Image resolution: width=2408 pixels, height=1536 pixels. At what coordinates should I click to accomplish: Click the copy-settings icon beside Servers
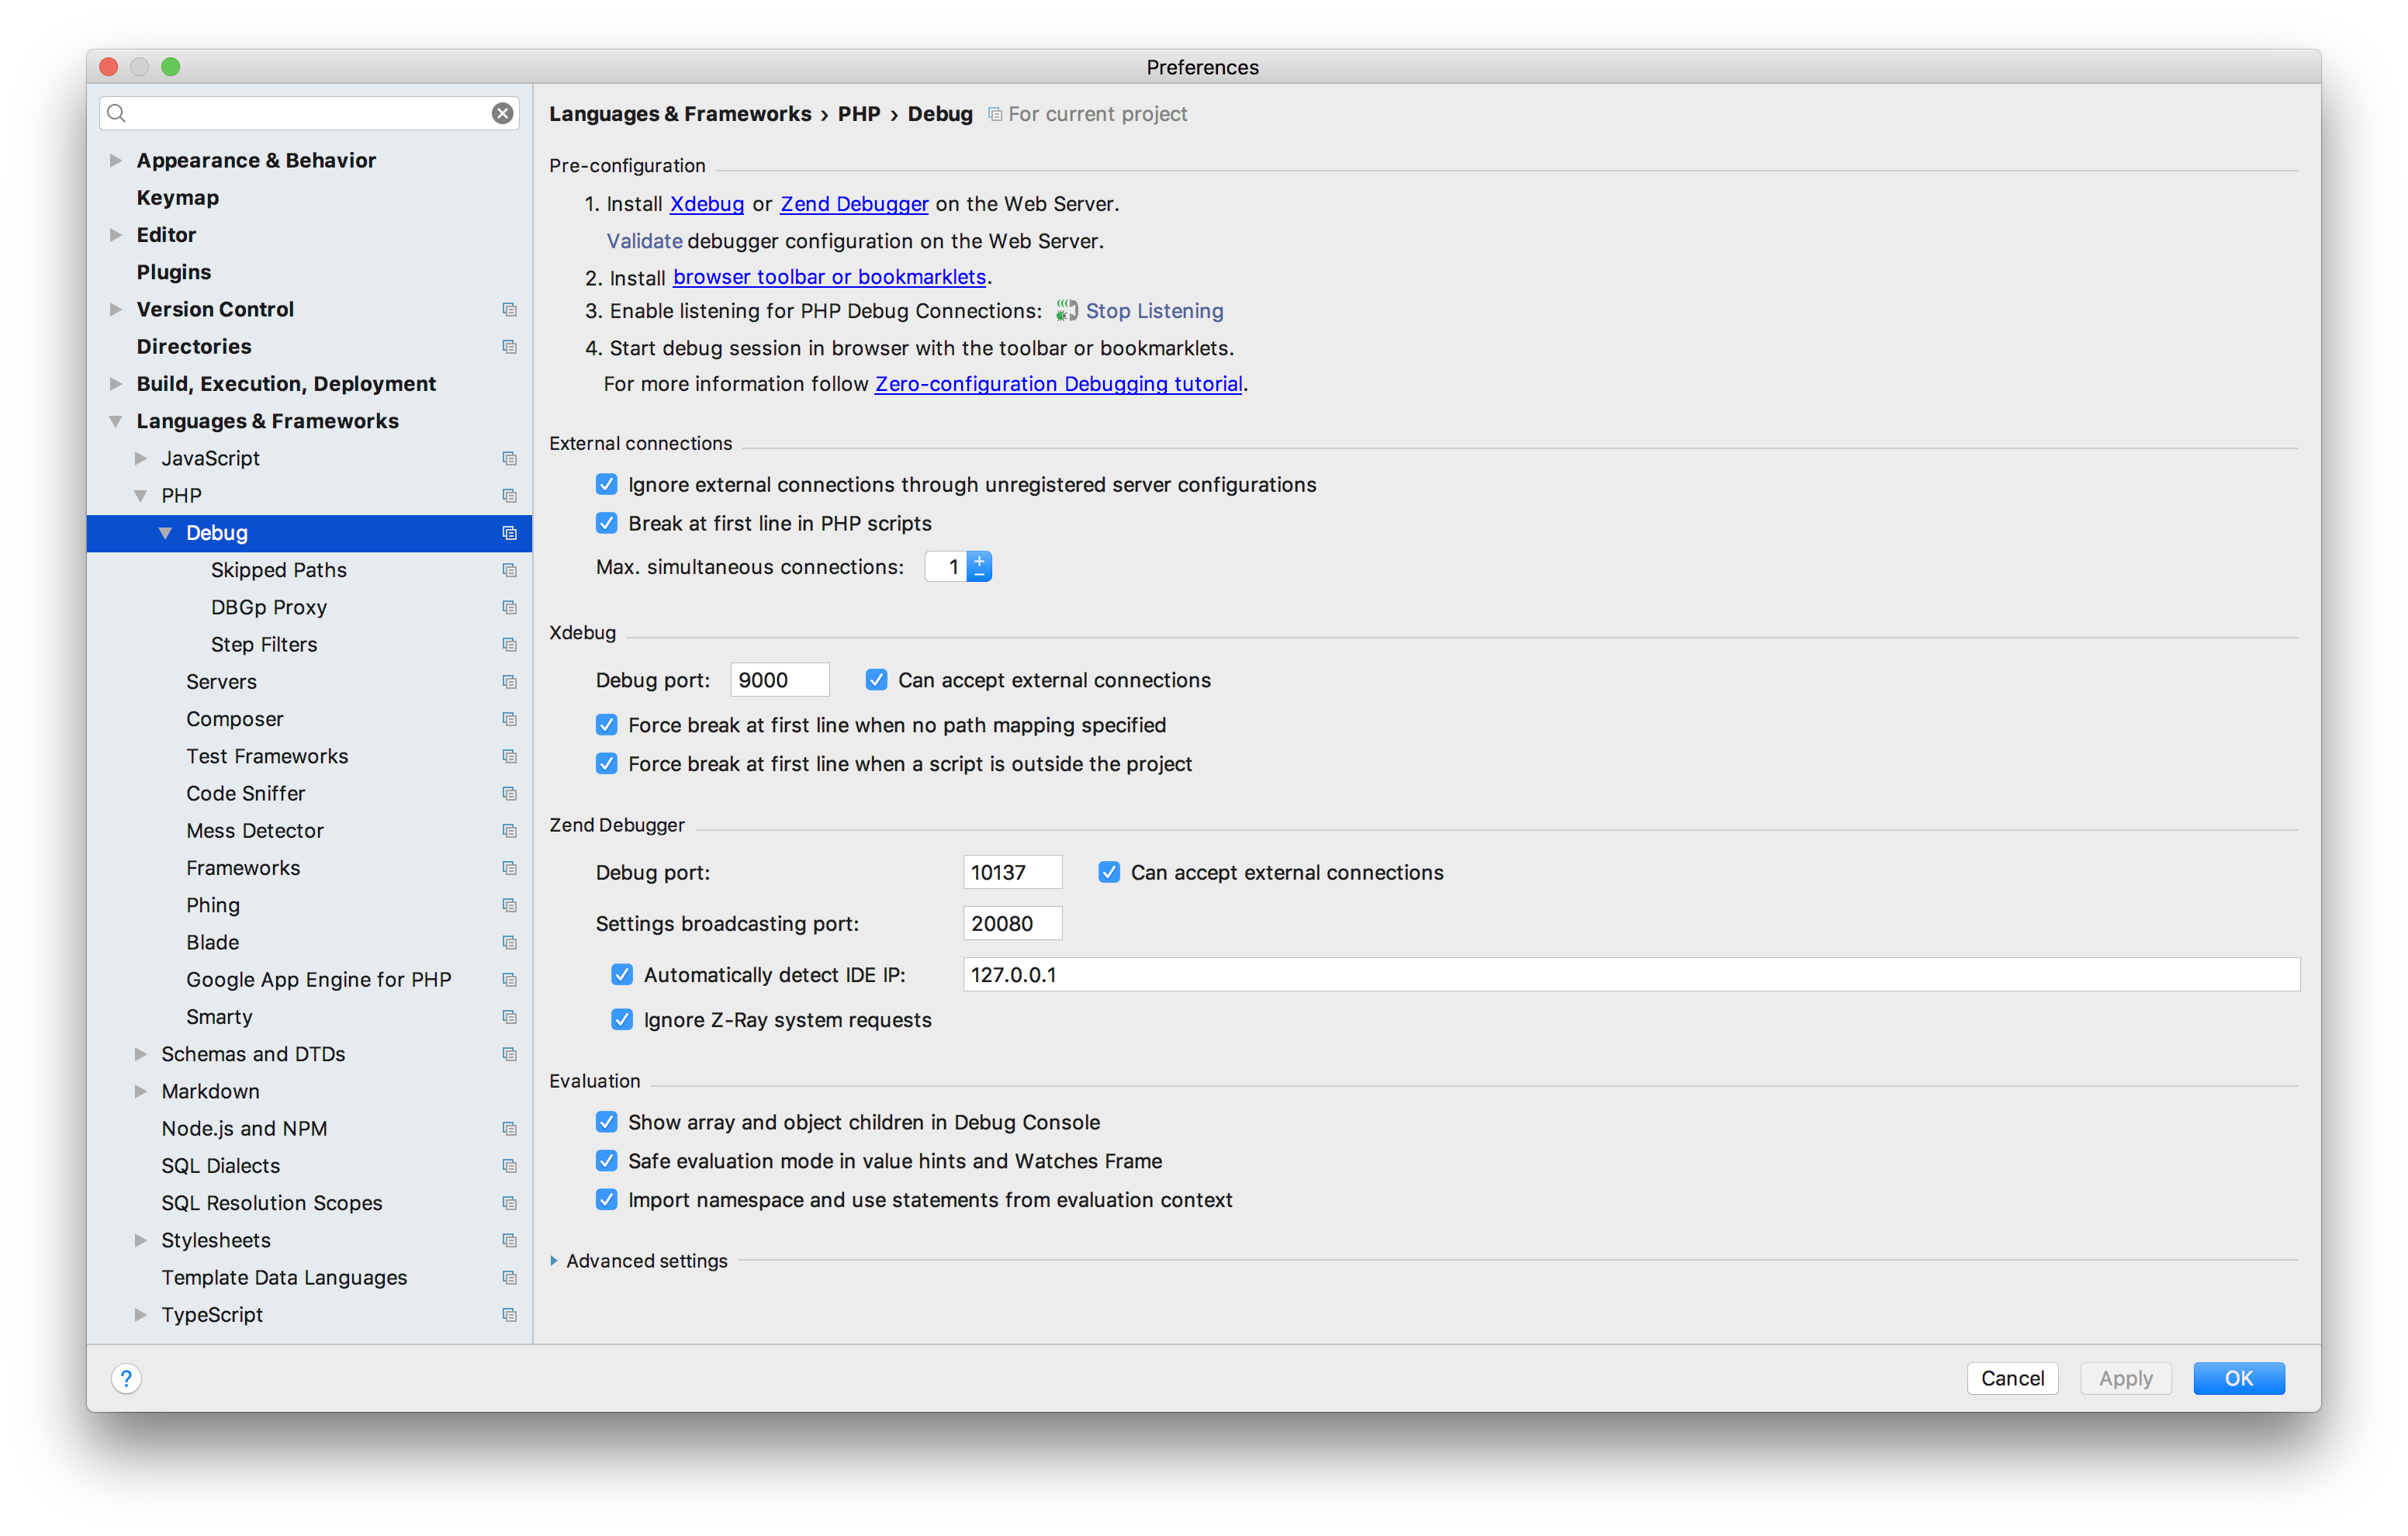[x=510, y=681]
